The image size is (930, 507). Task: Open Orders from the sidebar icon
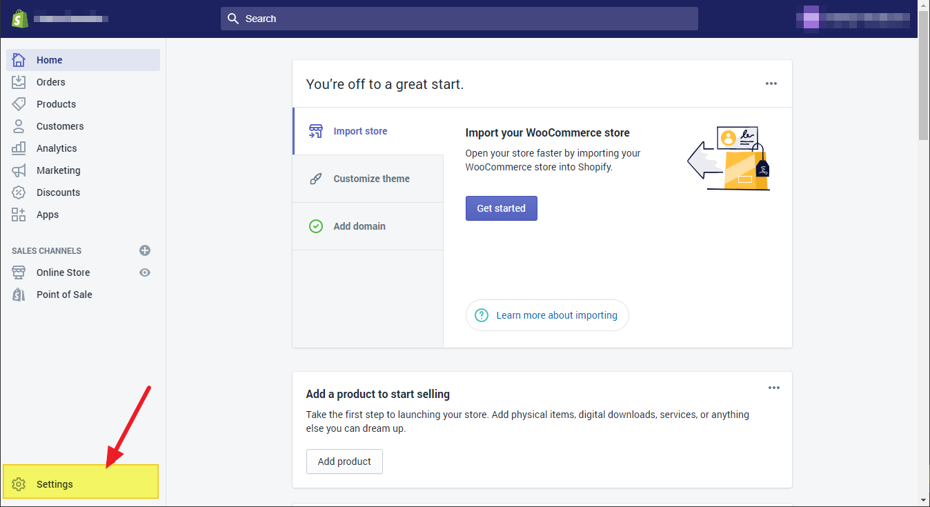pos(19,82)
